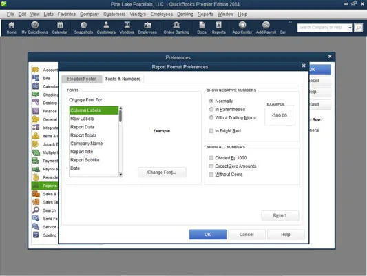Select the Normally radio option

point(211,101)
